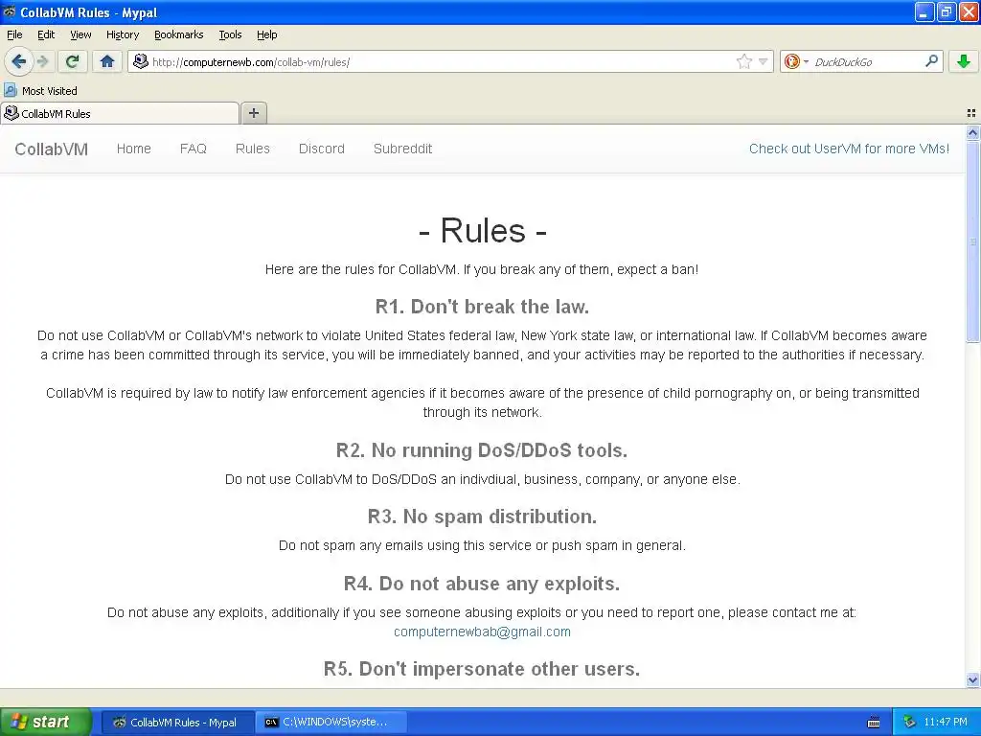Screen dimensions: 981x736
Task: Open the Downloads green arrow button
Action: pos(964,61)
